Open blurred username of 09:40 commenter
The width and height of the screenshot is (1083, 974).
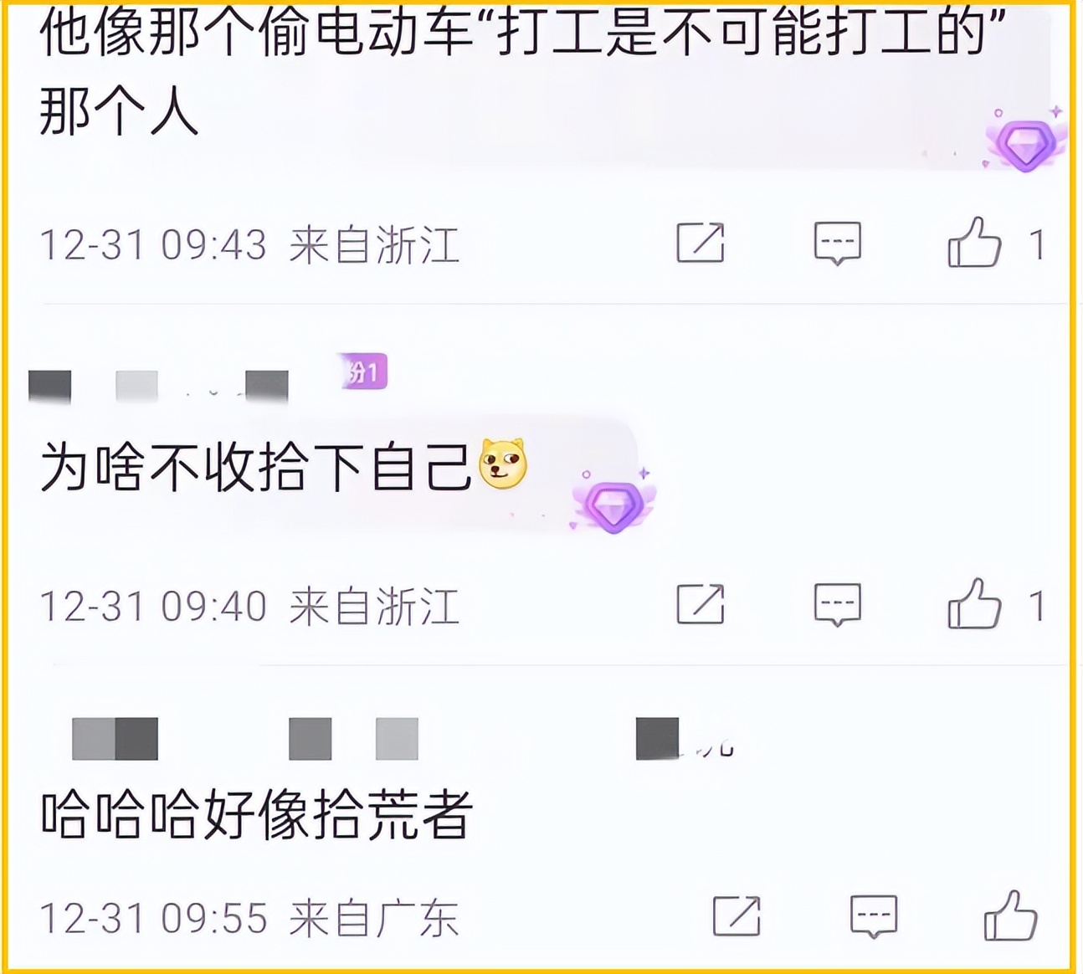(159, 386)
